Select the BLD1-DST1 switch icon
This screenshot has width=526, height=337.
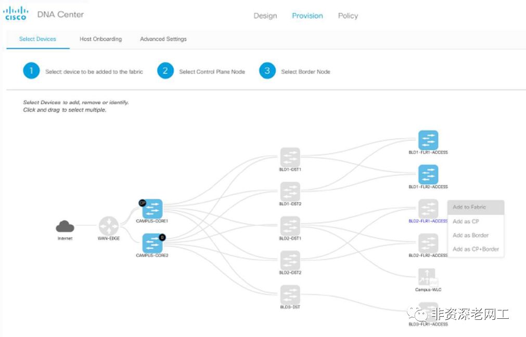(290, 157)
